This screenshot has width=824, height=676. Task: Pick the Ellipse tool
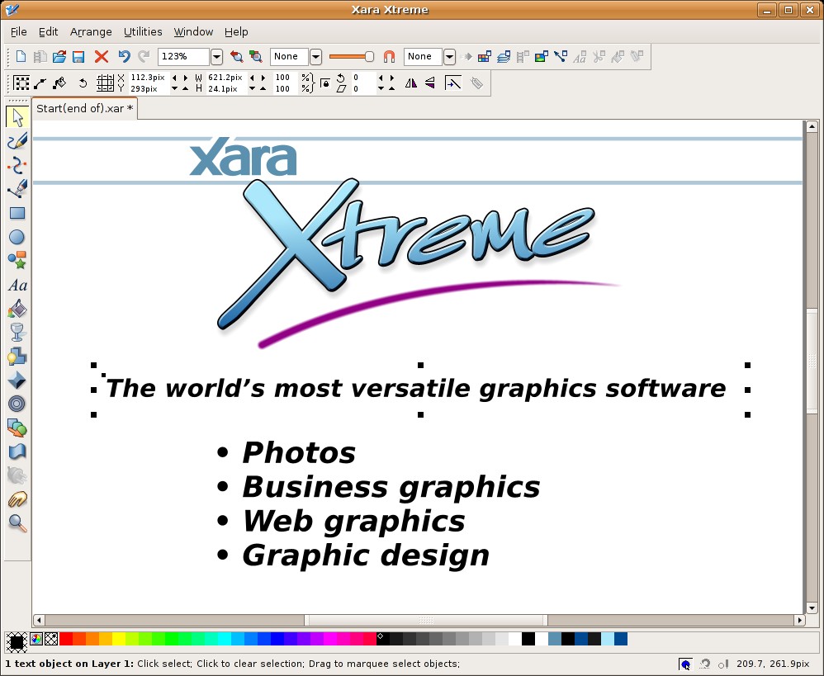[17, 237]
